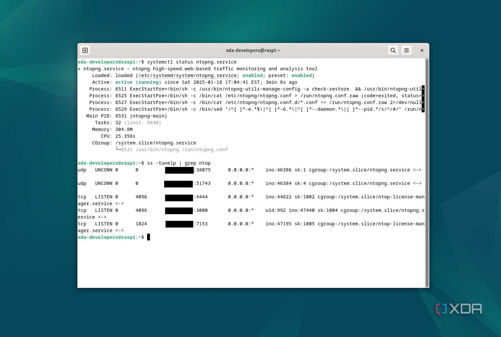Screen dimensions: 501x337
Task: Click the XDA logo in the wallpaper corner
Action: [x=458, y=309]
